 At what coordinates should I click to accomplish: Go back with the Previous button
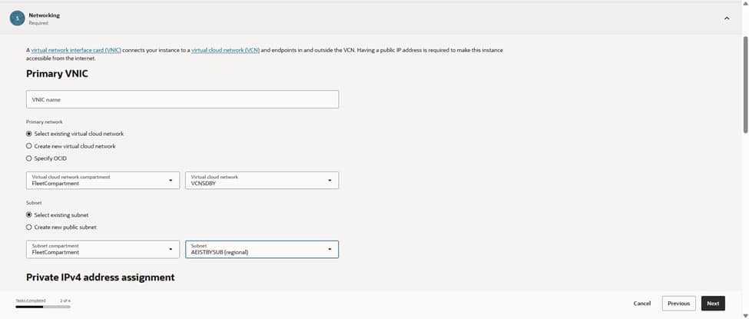coord(678,304)
